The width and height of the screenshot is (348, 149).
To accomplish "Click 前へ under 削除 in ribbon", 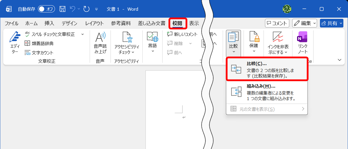I will (x=175, y=52).
